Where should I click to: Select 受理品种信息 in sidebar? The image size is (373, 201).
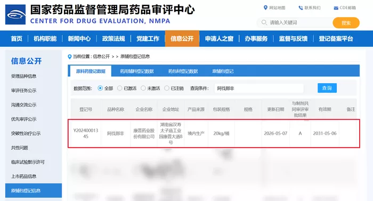click(23, 76)
